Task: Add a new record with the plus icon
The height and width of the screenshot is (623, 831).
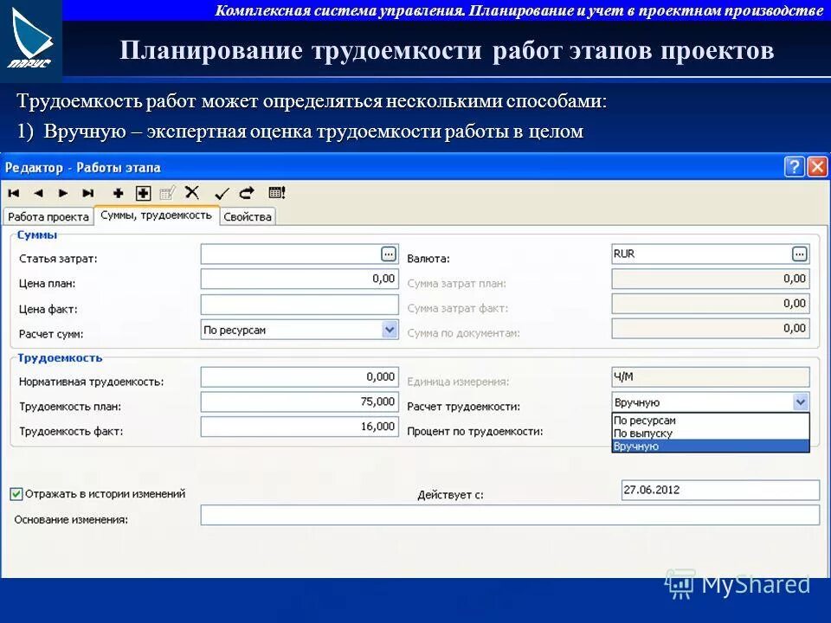Action: 117,191
